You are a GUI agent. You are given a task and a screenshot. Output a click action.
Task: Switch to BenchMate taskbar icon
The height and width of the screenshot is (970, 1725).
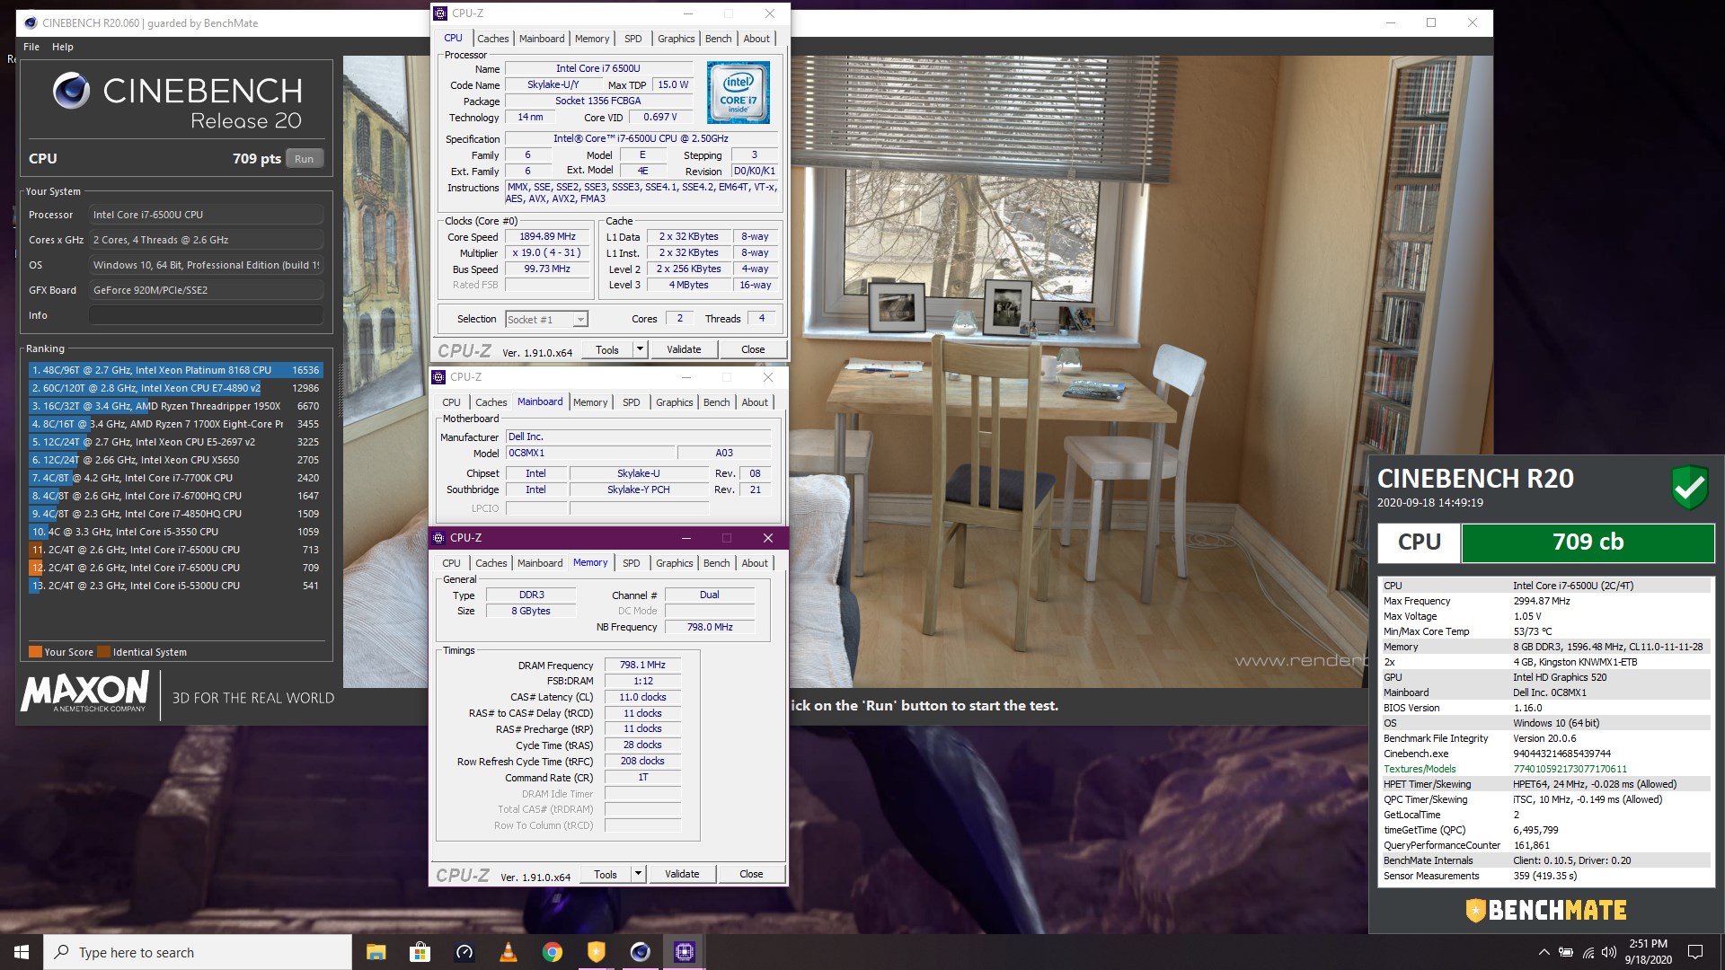[x=596, y=952]
